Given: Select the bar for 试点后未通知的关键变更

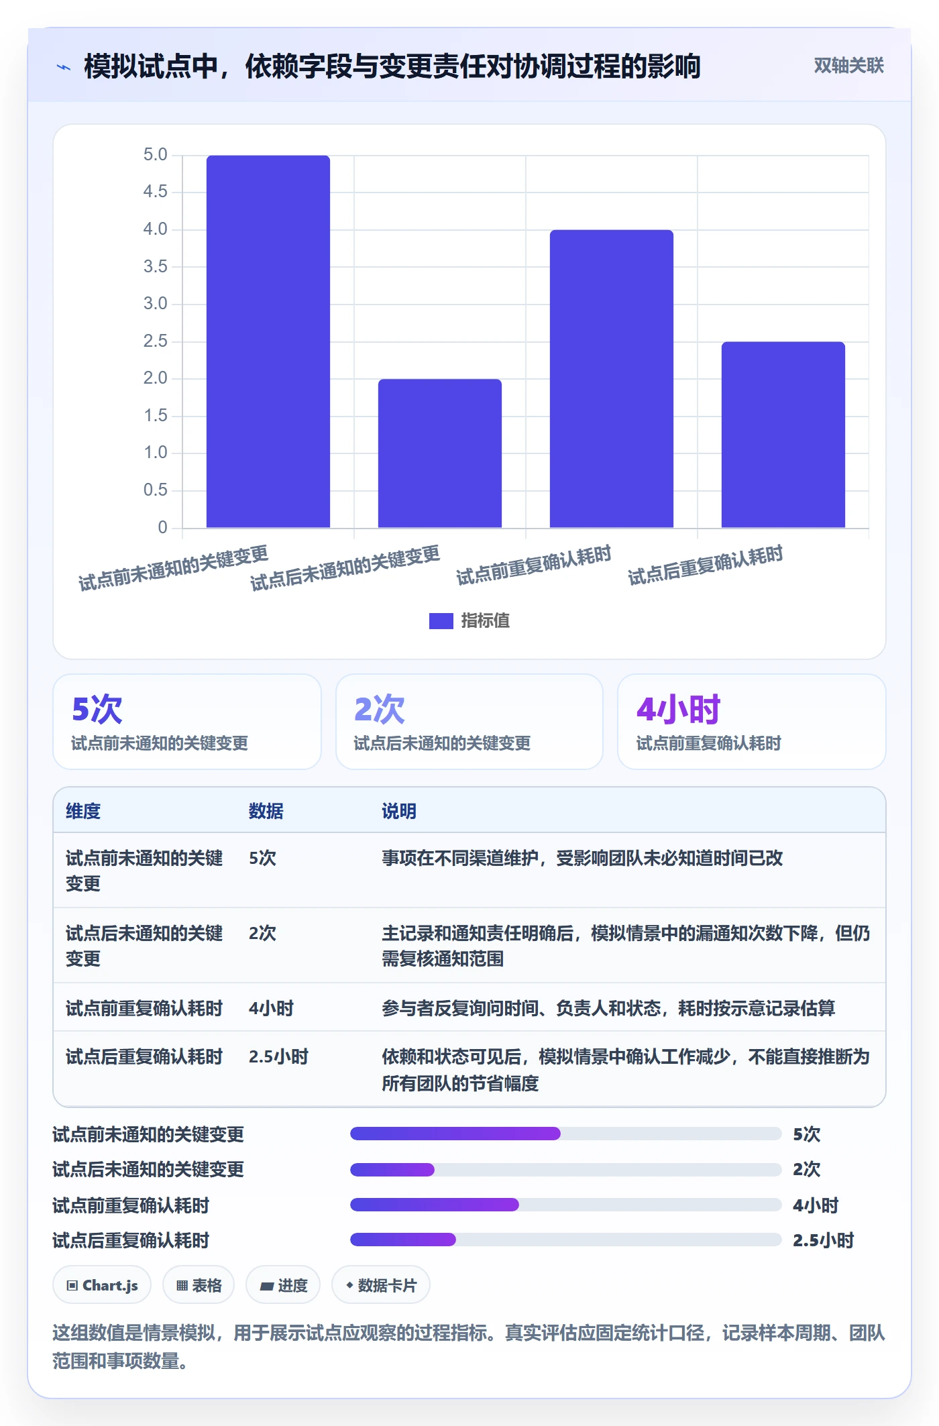Looking at the screenshot, I should coord(440,453).
